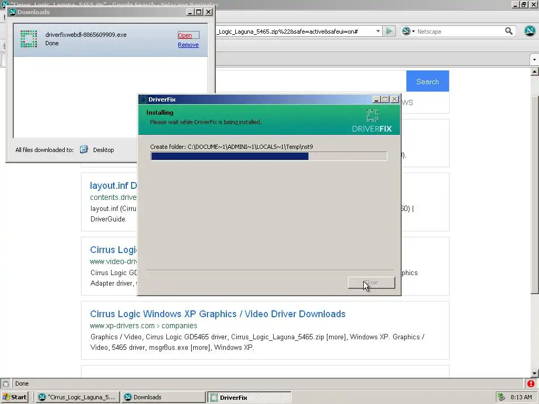Click the driverfixwebdl file icon in Downloads
539x404 pixels.
click(28, 39)
